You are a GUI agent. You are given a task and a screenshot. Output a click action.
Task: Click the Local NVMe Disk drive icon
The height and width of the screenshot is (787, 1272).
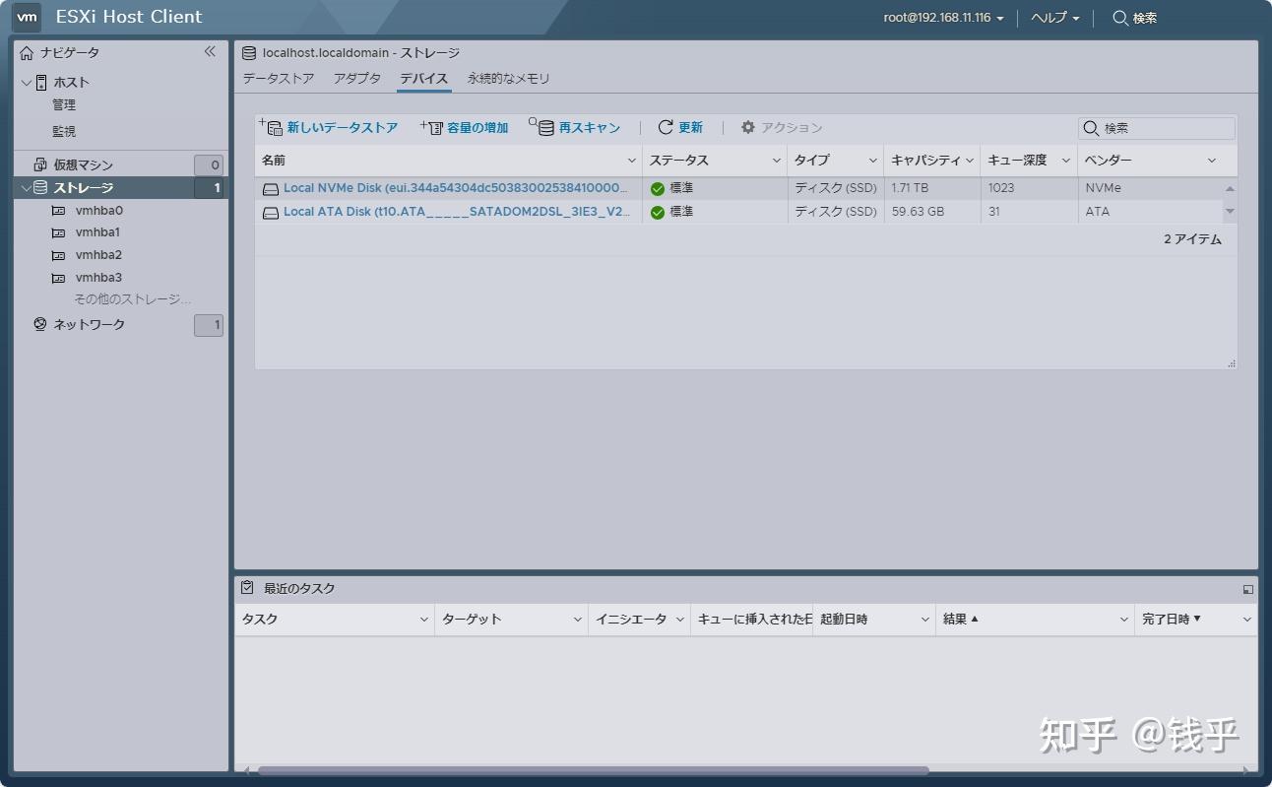[x=271, y=188]
